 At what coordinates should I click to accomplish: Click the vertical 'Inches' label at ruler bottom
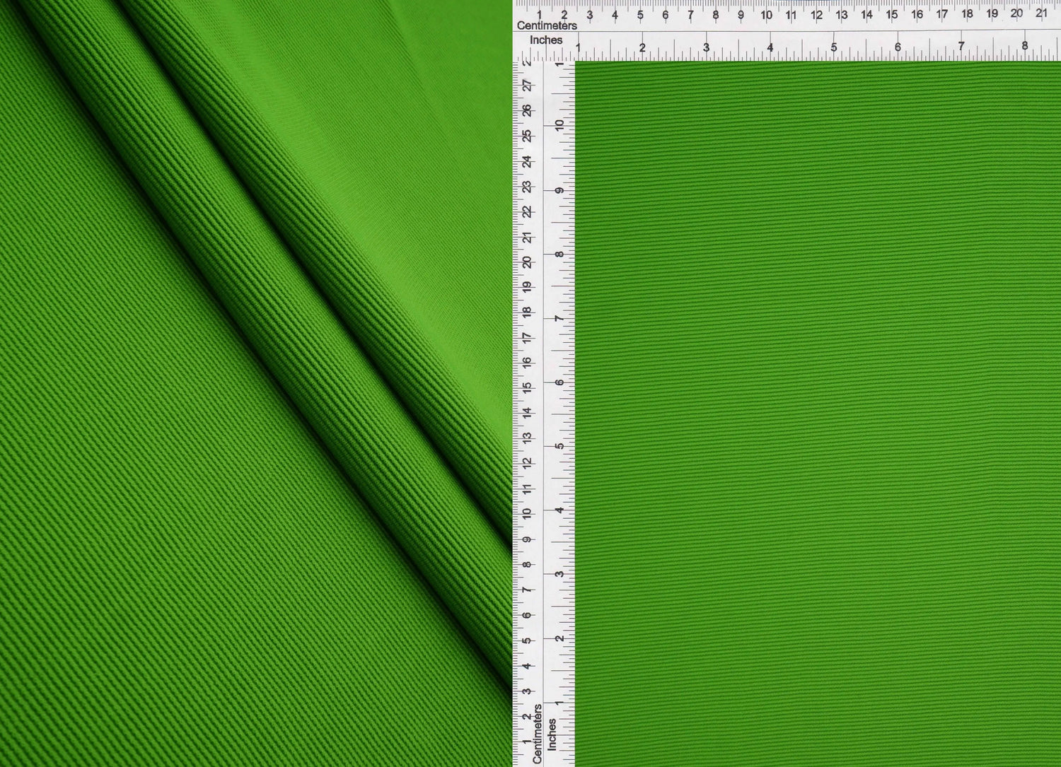coord(552,734)
